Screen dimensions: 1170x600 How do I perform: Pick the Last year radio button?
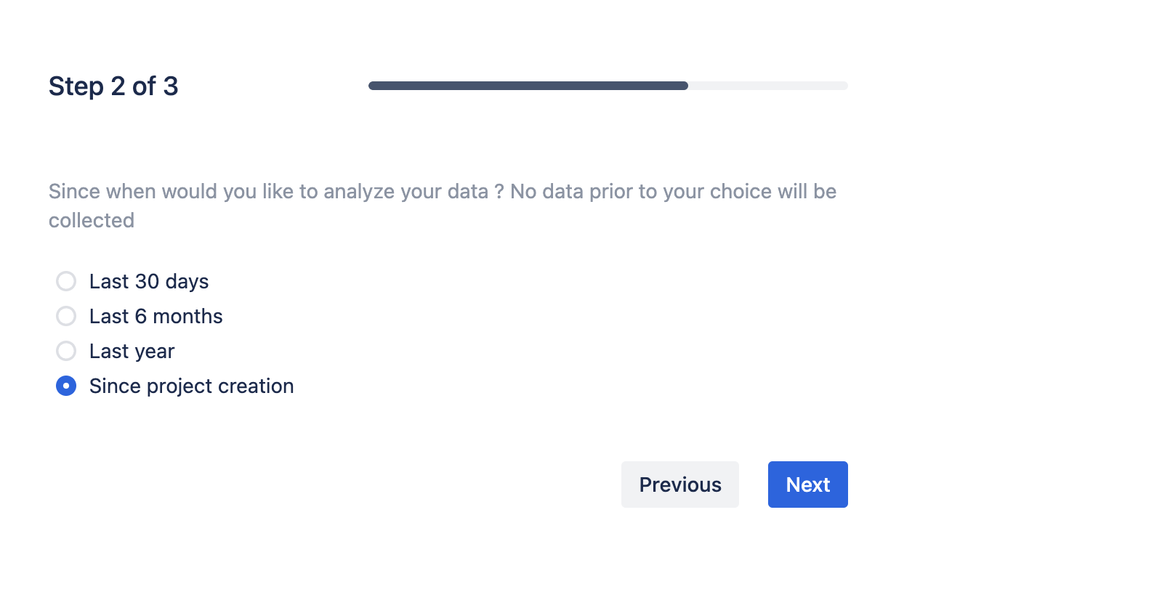tap(66, 351)
